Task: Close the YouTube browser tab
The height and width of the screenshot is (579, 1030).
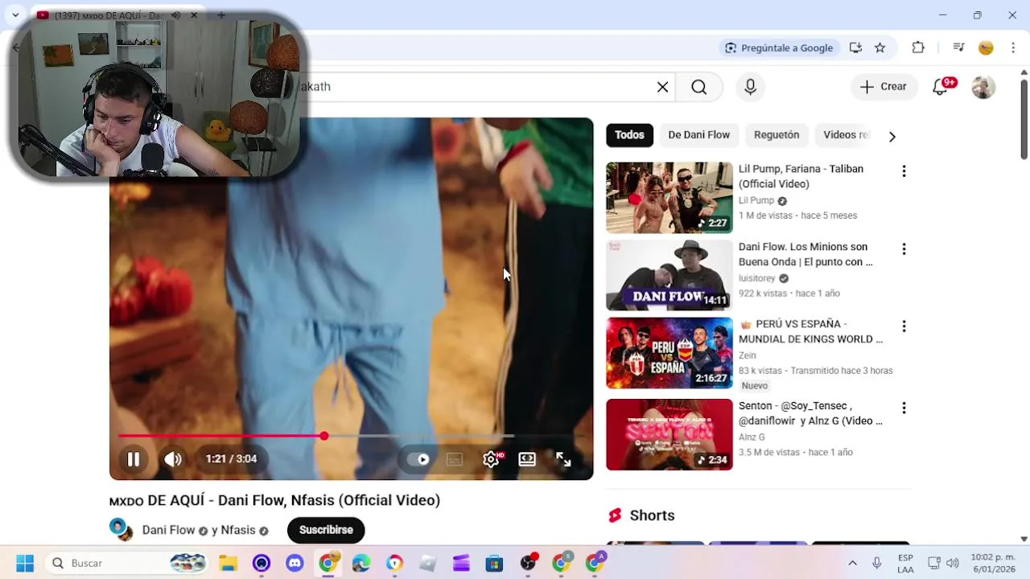Action: [x=194, y=15]
